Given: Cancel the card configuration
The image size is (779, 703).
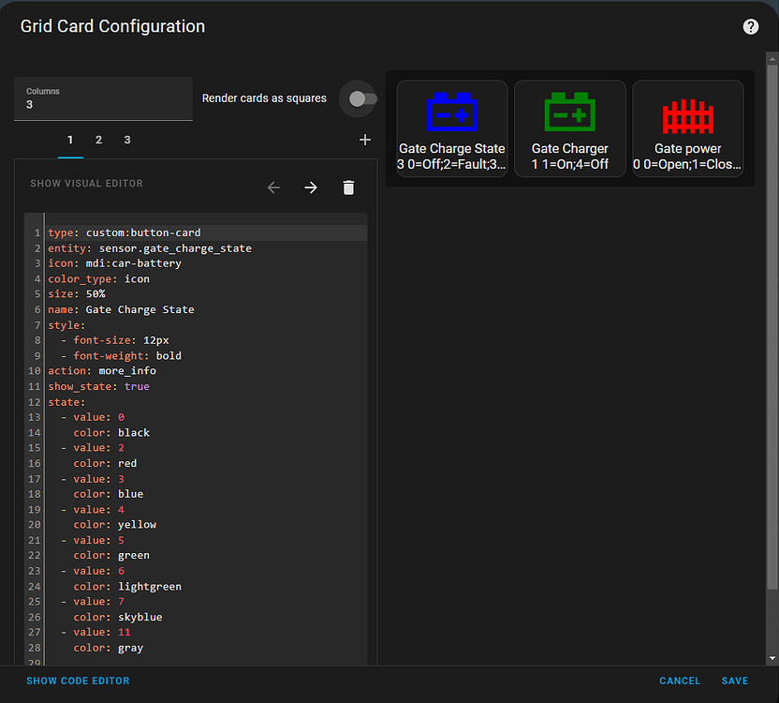Looking at the screenshot, I should (x=679, y=681).
